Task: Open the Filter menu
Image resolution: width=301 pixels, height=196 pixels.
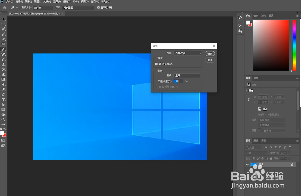Action: pyautogui.click(x=66, y=1)
